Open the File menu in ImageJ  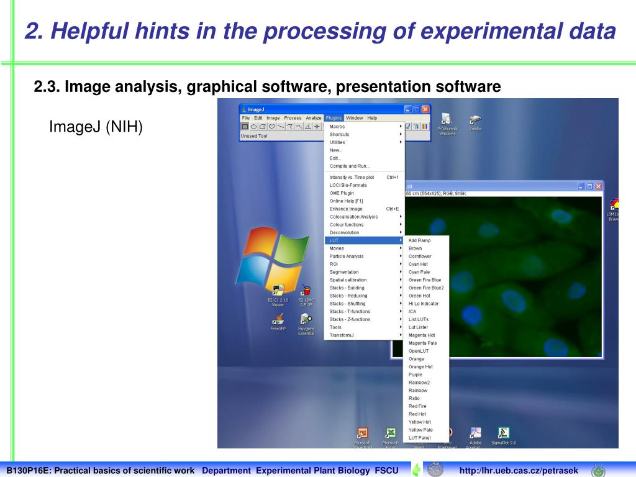[x=246, y=118]
